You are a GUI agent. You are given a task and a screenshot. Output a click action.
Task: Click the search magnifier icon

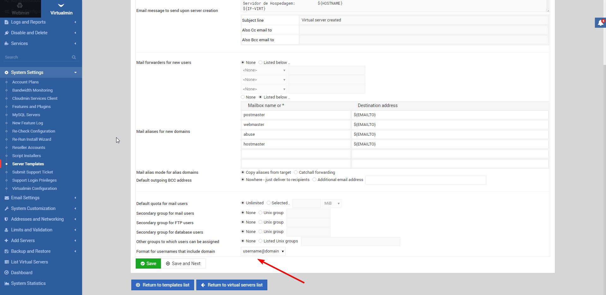[x=74, y=57]
